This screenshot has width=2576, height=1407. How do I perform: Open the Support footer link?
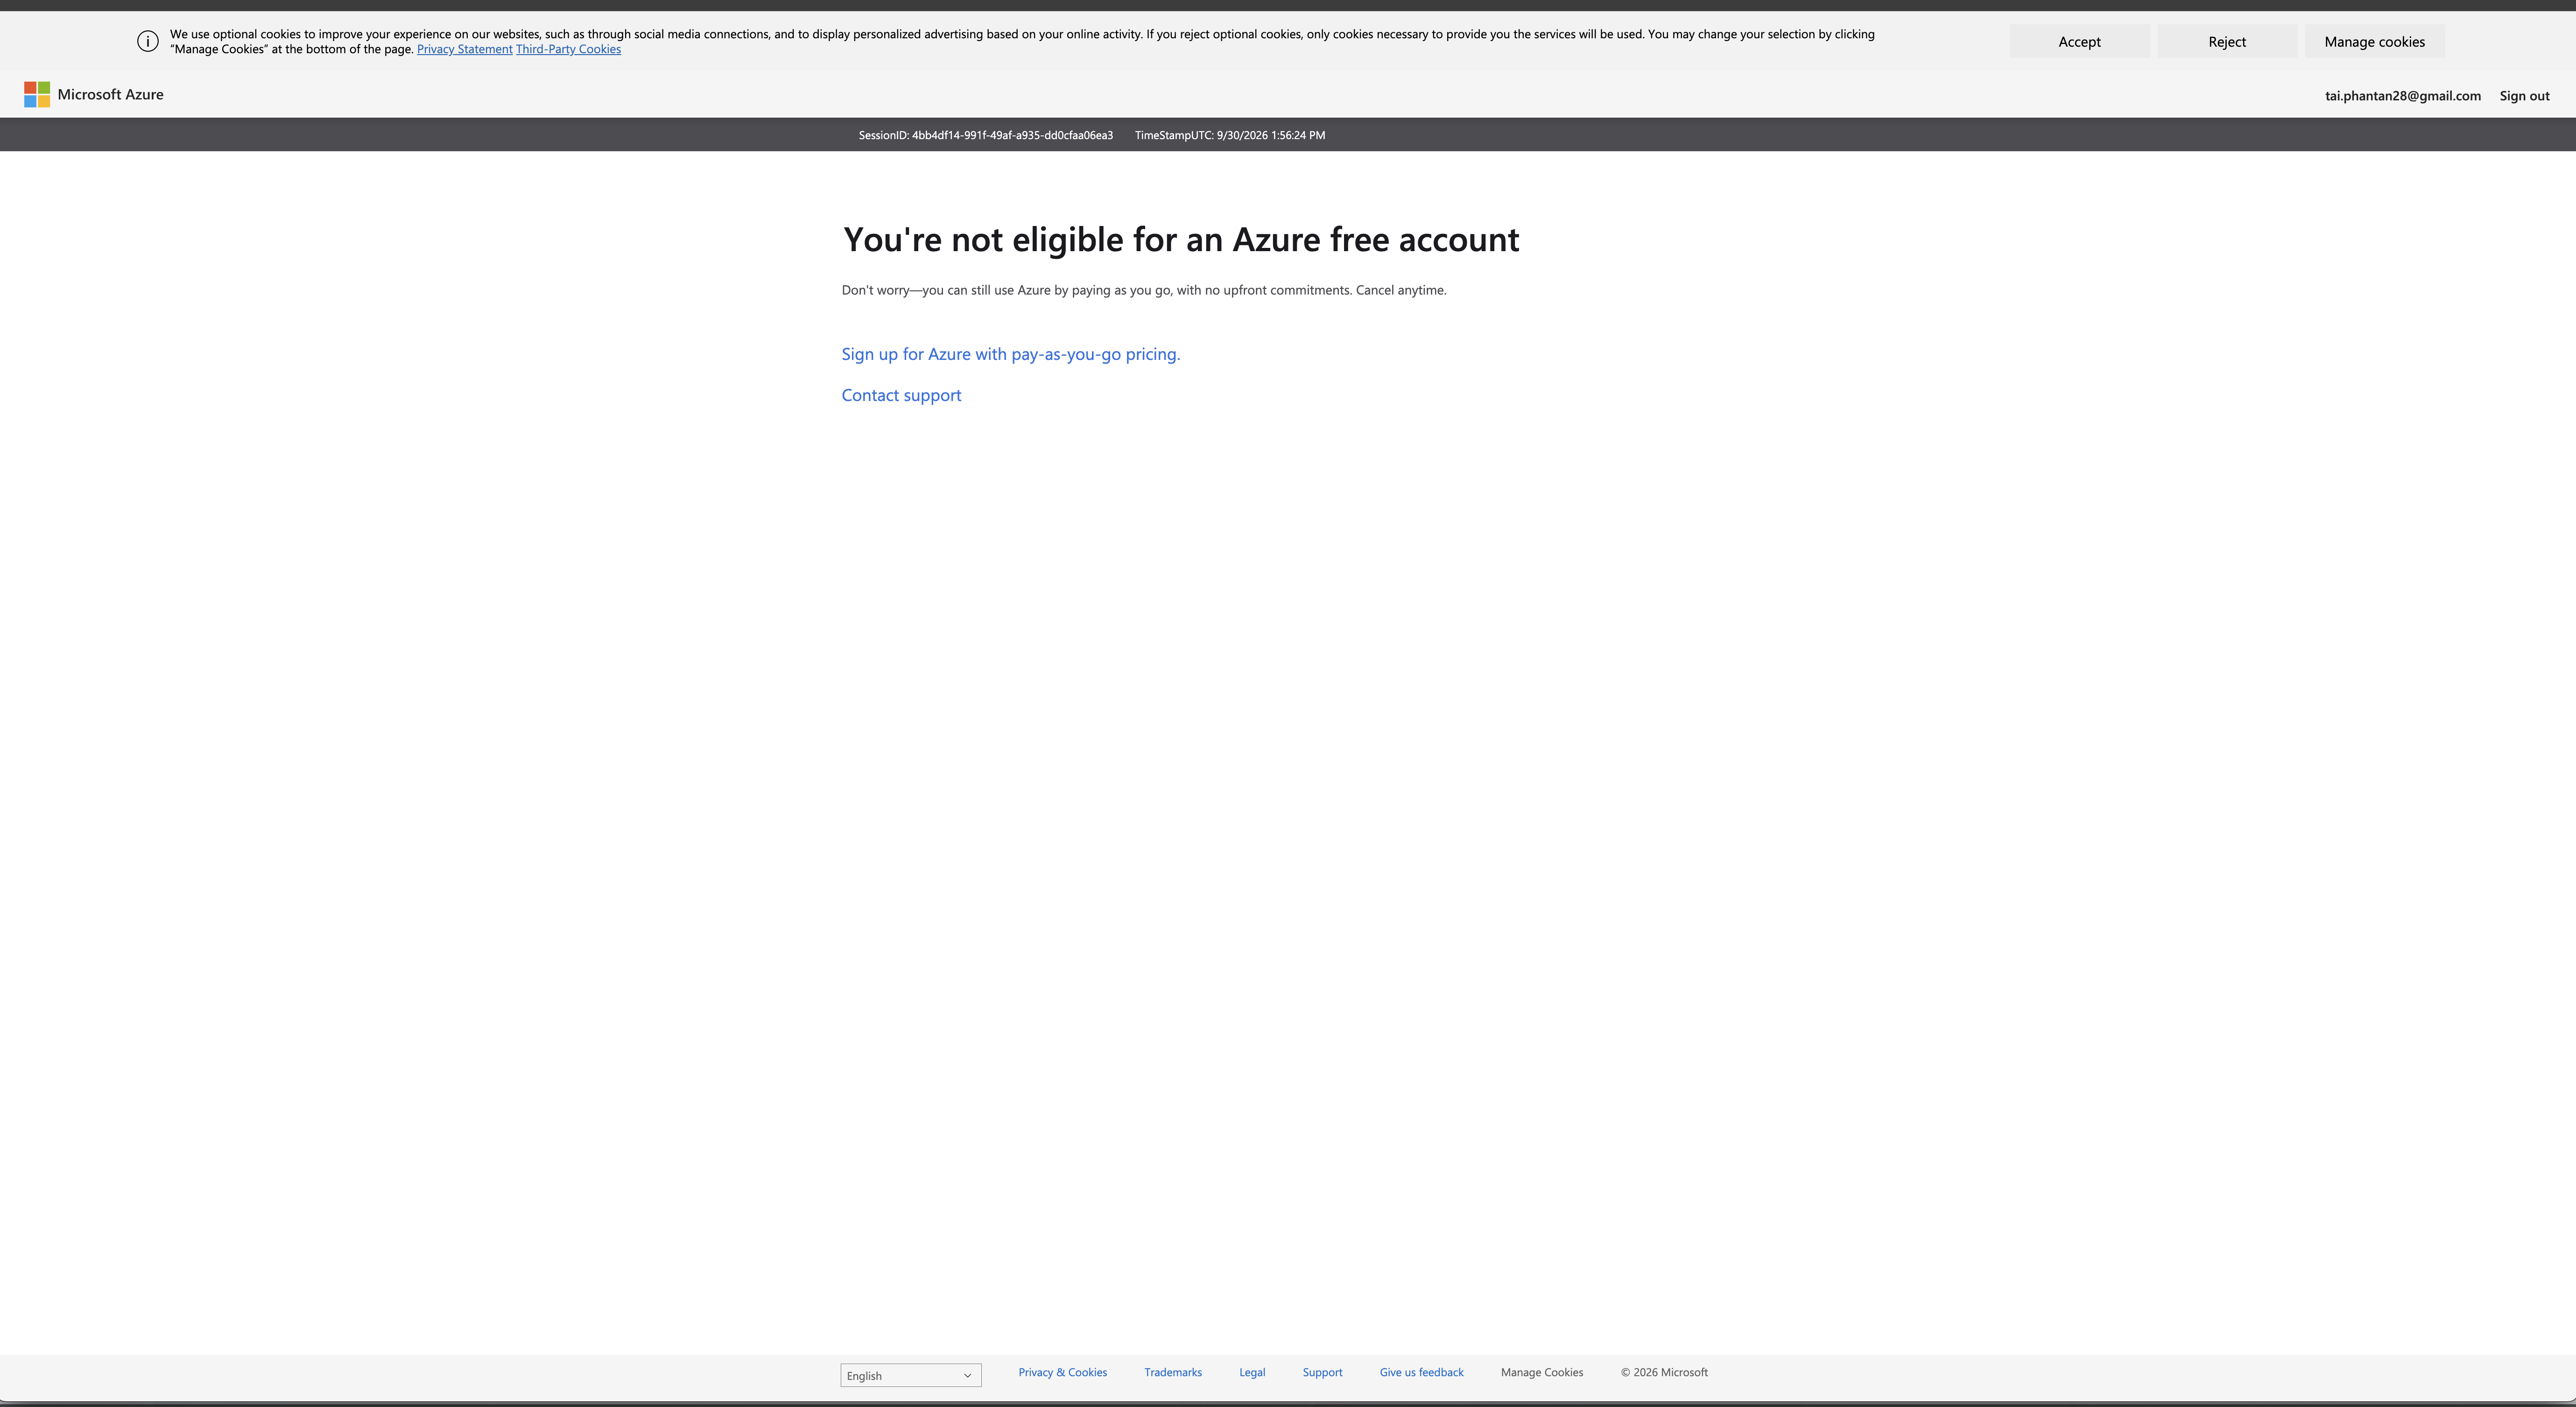1322,1372
